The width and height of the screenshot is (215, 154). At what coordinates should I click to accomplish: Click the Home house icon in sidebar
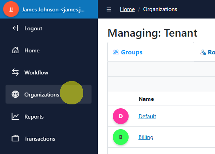tap(15, 50)
